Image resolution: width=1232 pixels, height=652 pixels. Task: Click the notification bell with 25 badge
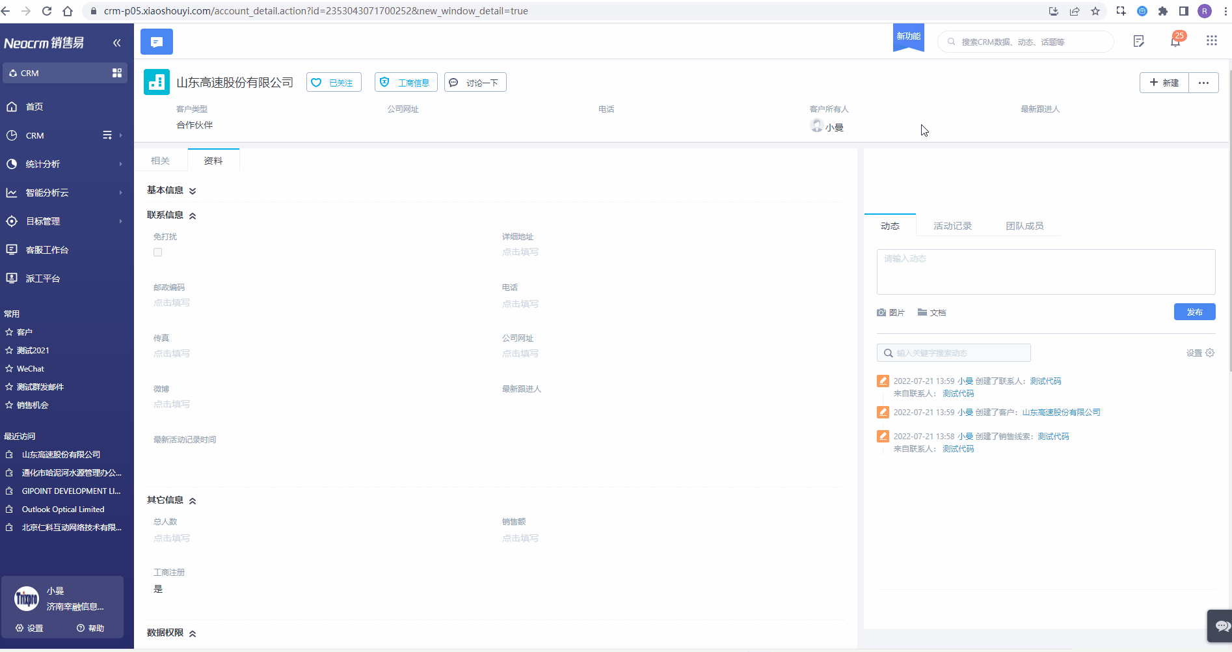1175,40
